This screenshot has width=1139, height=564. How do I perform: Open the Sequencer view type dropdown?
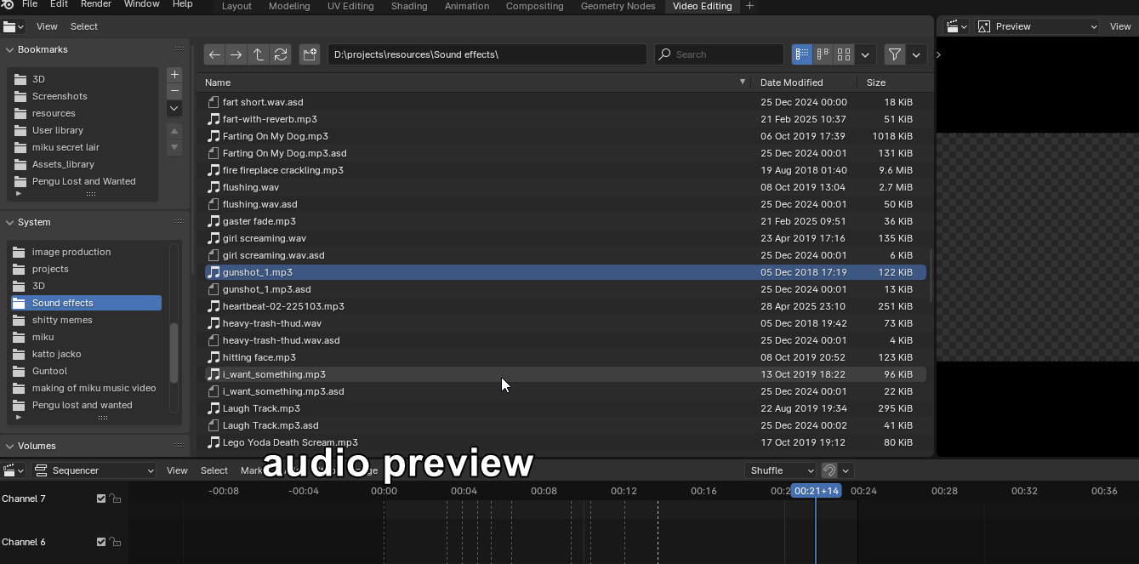94,470
